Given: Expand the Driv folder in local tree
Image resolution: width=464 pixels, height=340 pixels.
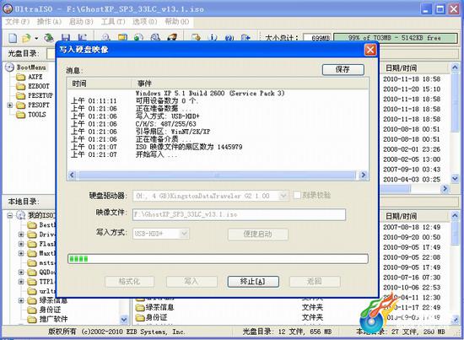Looking at the screenshot, I should [21, 235].
